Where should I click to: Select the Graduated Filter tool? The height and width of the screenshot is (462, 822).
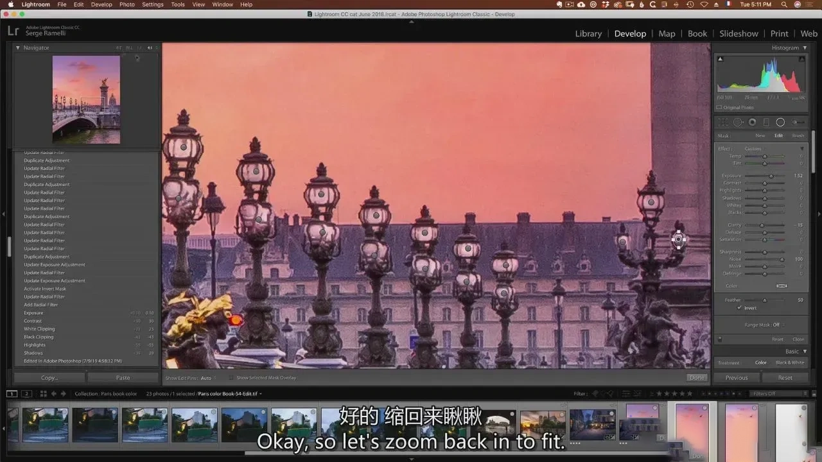[766, 122]
